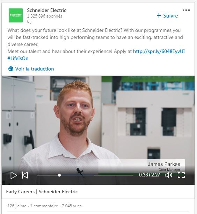Viewport: 197px width, 214px height.
Task: Click the 0:33 / 2:27 time display
Action: pos(149,175)
